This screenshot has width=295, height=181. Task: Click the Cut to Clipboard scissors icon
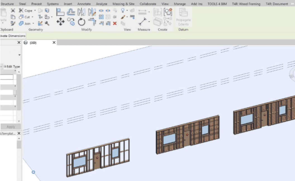13,11
